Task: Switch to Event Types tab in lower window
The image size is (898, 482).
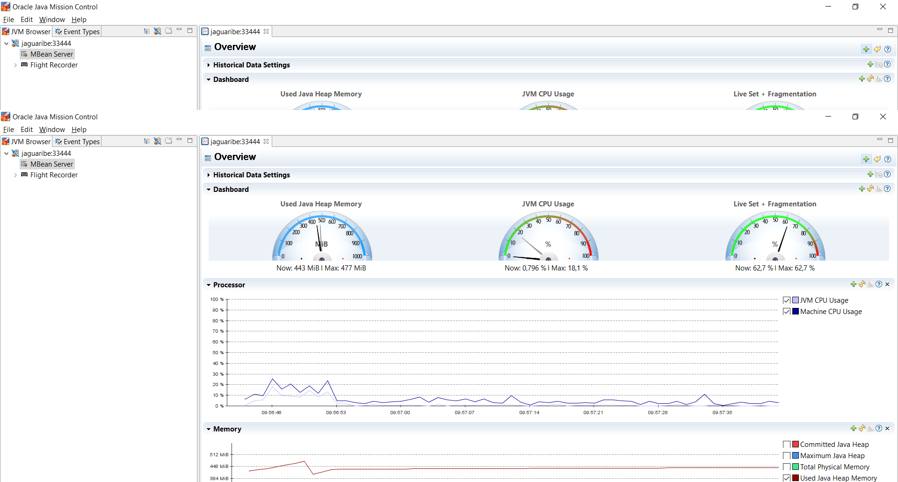Action: pyautogui.click(x=77, y=141)
